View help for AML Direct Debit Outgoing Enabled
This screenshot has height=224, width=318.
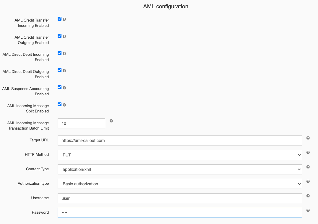point(65,70)
